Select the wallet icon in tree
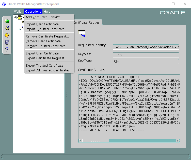Viewport: 191px width, 160px height. [20, 17]
